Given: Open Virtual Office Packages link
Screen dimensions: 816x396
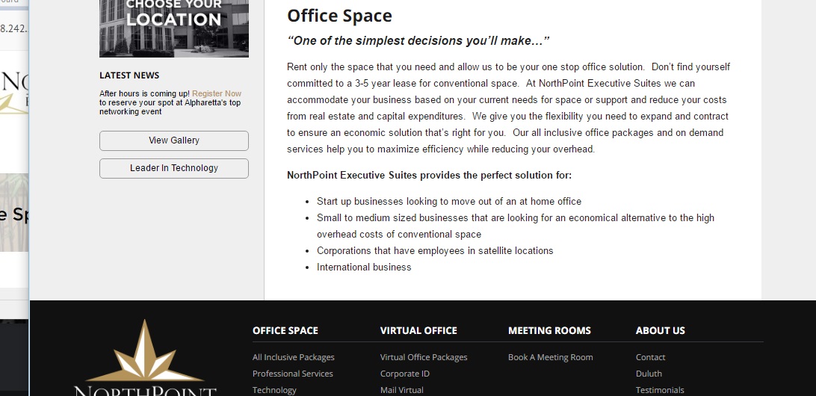Looking at the screenshot, I should [x=424, y=357].
